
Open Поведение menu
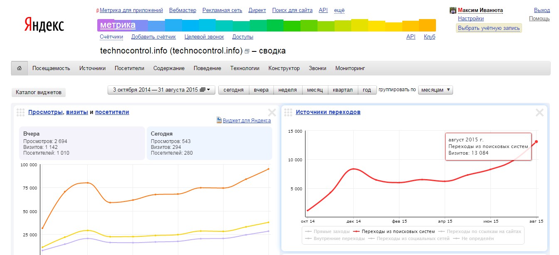(207, 68)
